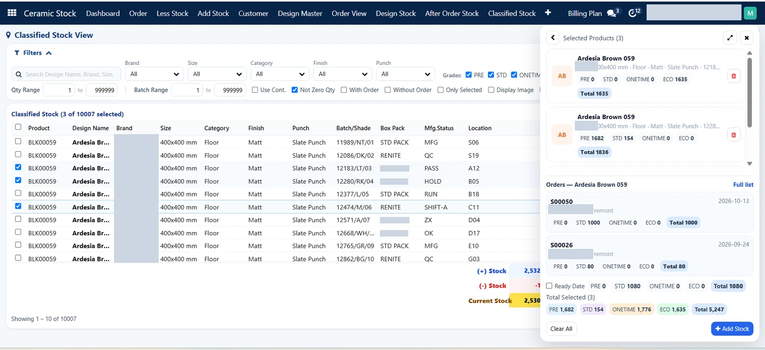Viewport: 765px width, 350px height.
Task: Click the back arrow in Selected Products panel
Action: click(552, 38)
